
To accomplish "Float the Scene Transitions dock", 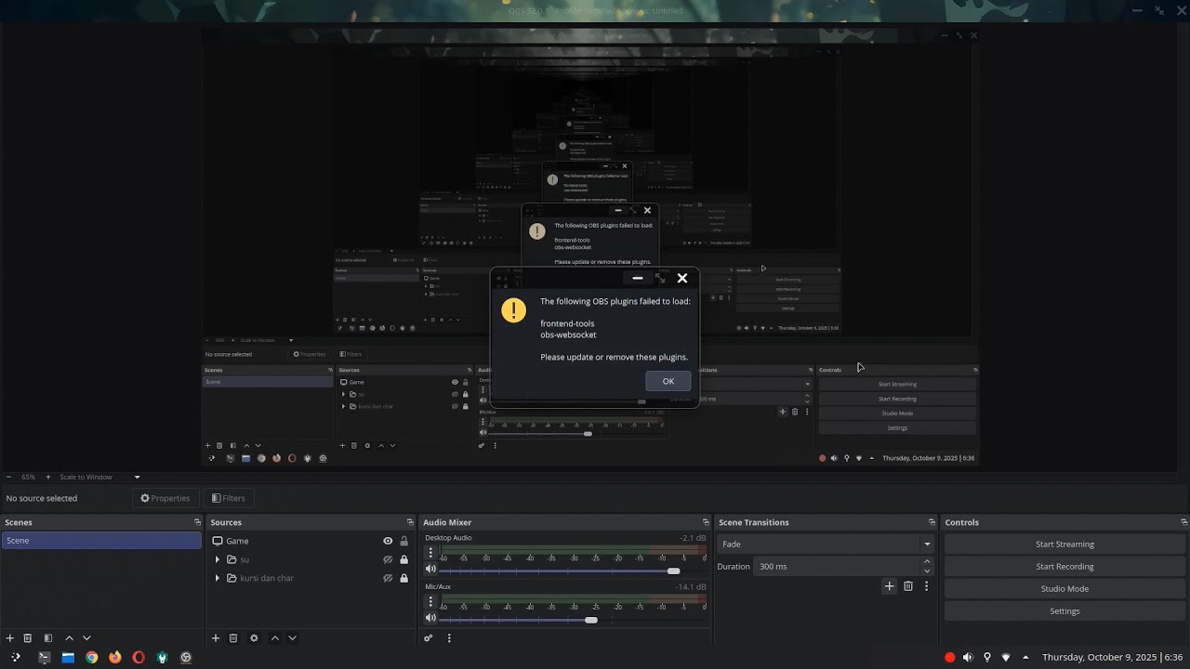I will click(x=932, y=522).
